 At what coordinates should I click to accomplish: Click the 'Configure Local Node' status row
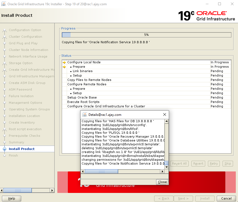tap(146, 62)
